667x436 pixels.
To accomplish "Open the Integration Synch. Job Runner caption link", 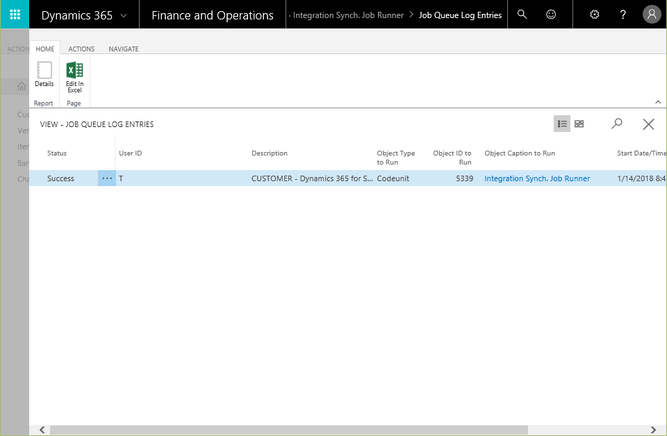I will point(537,178).
